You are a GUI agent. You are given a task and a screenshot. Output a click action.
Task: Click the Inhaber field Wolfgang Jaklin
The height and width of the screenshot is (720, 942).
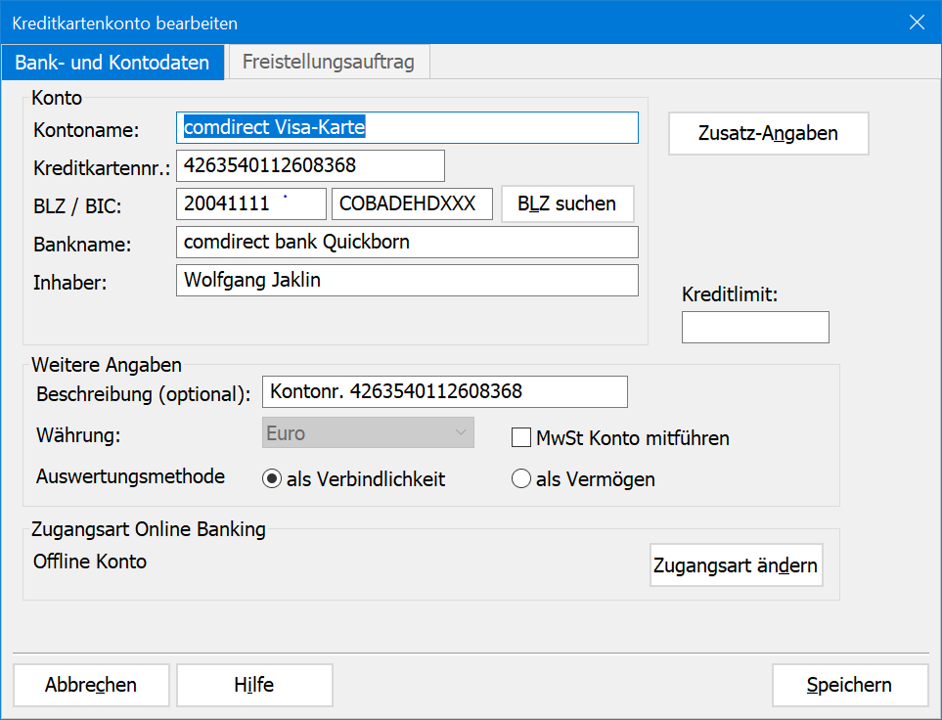[x=407, y=280]
